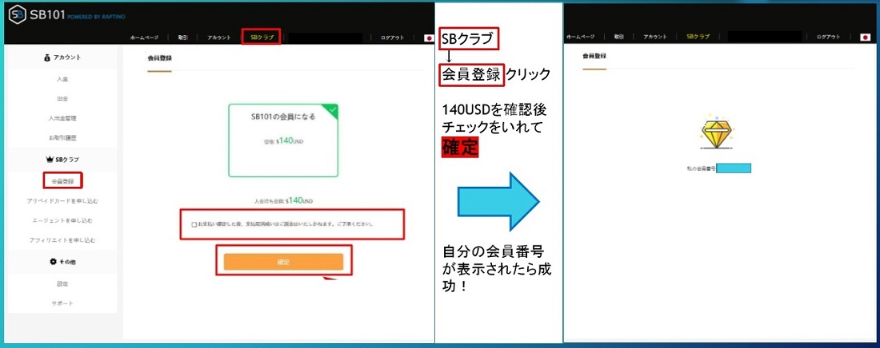Image resolution: width=880 pixels, height=348 pixels.
Task: Open 取引 in right window navigation
Action: [619, 37]
